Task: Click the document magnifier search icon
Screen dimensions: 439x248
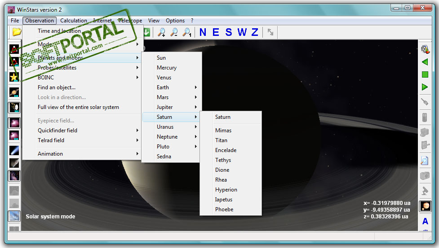Action: point(425,161)
